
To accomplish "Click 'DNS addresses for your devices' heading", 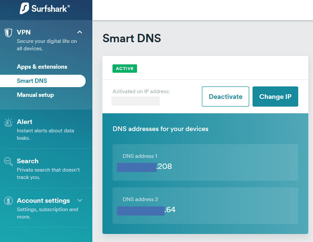I will 160,129.
